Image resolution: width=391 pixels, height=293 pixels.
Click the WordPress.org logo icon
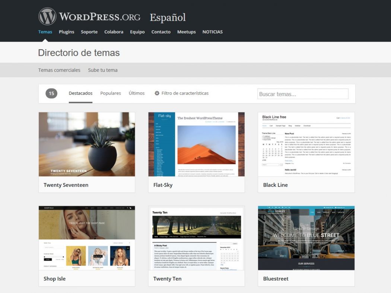pyautogui.click(x=47, y=16)
